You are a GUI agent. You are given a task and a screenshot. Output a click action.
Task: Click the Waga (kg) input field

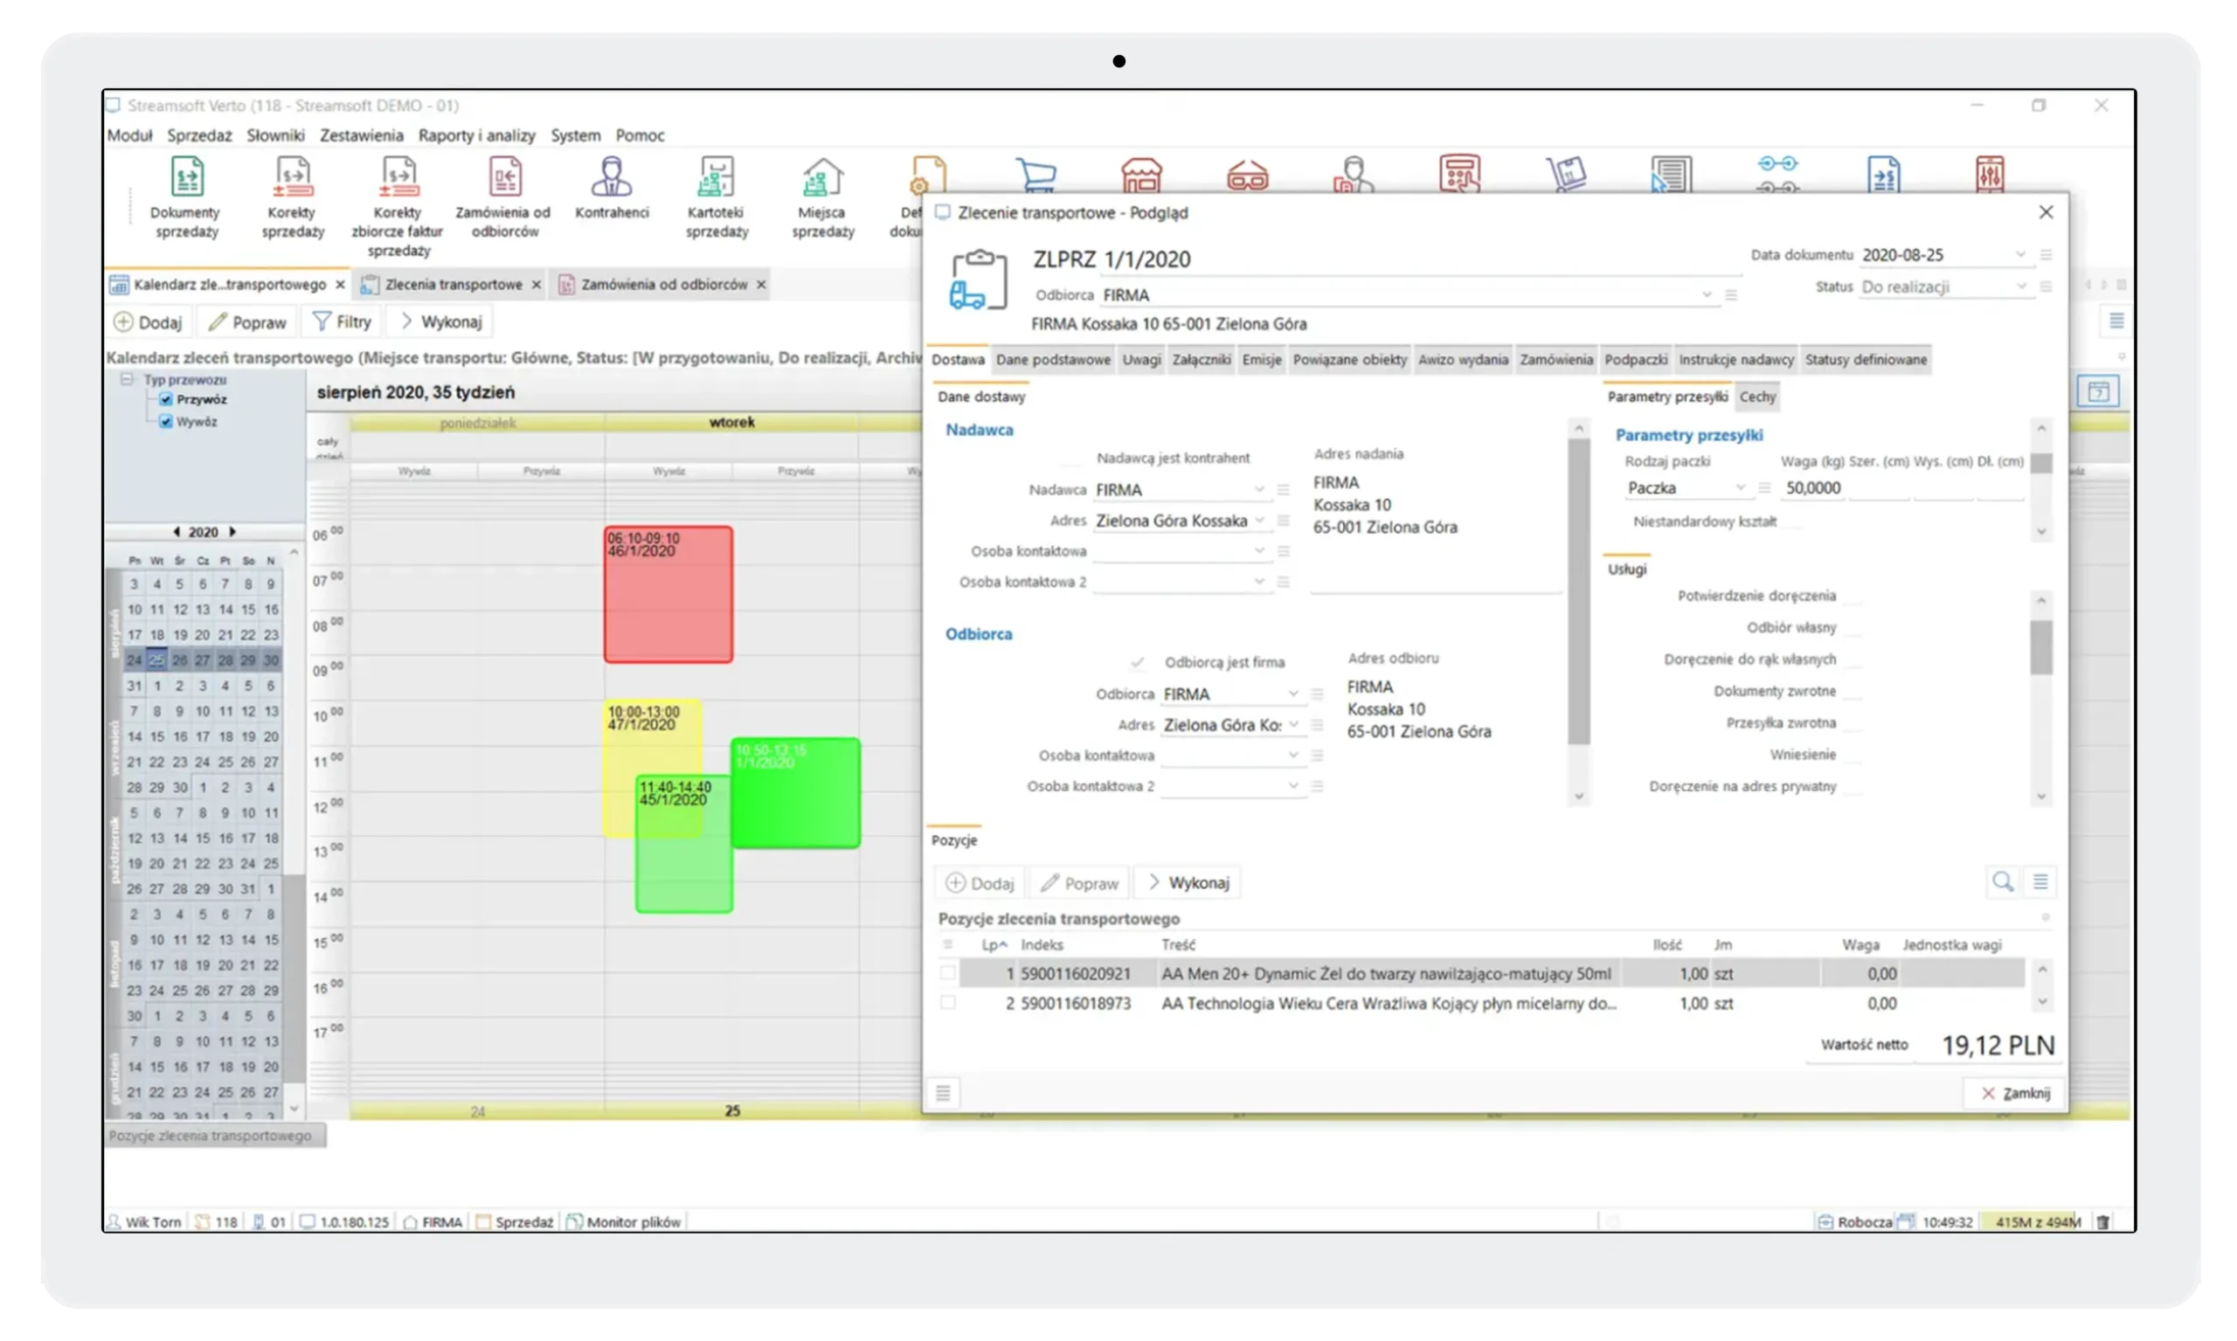[1814, 488]
